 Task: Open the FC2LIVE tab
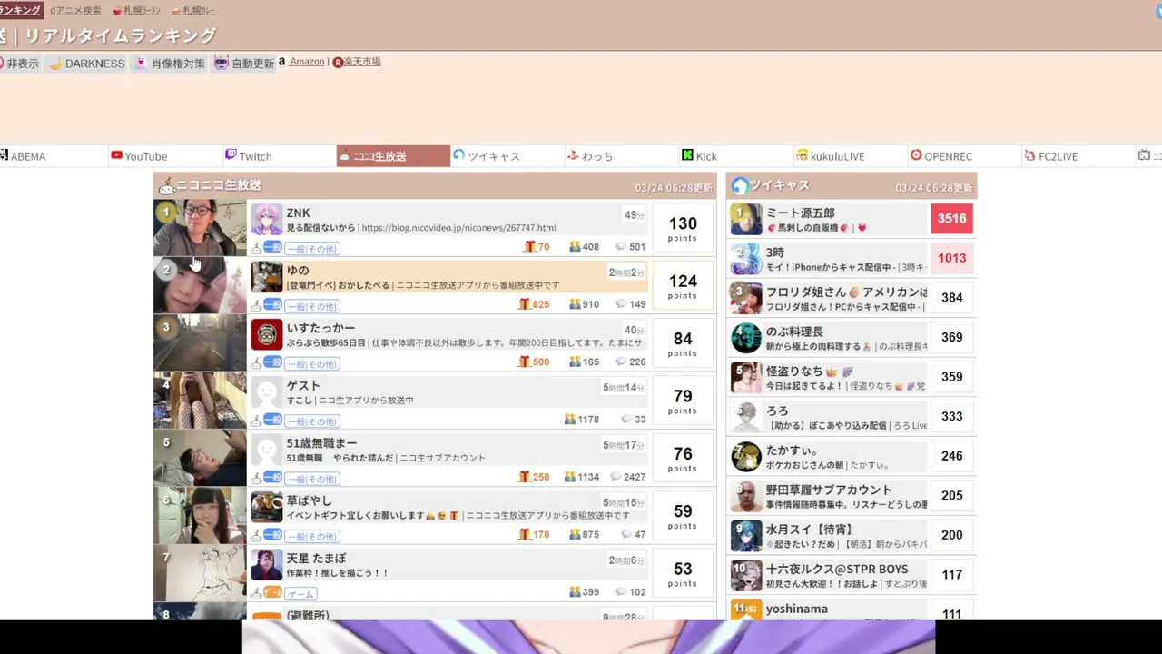pos(1050,156)
